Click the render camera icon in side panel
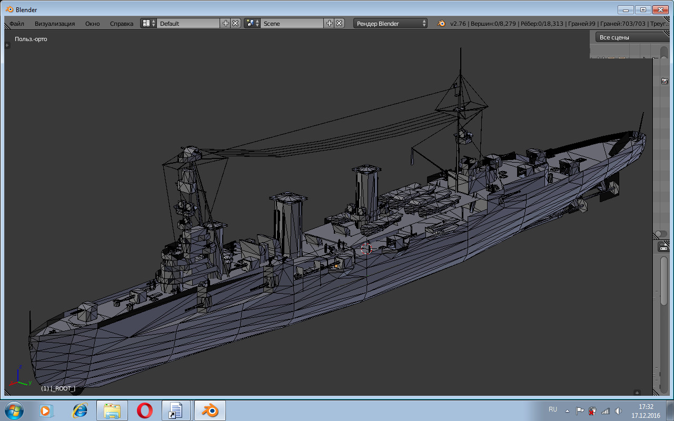The height and width of the screenshot is (421, 674). point(665,81)
